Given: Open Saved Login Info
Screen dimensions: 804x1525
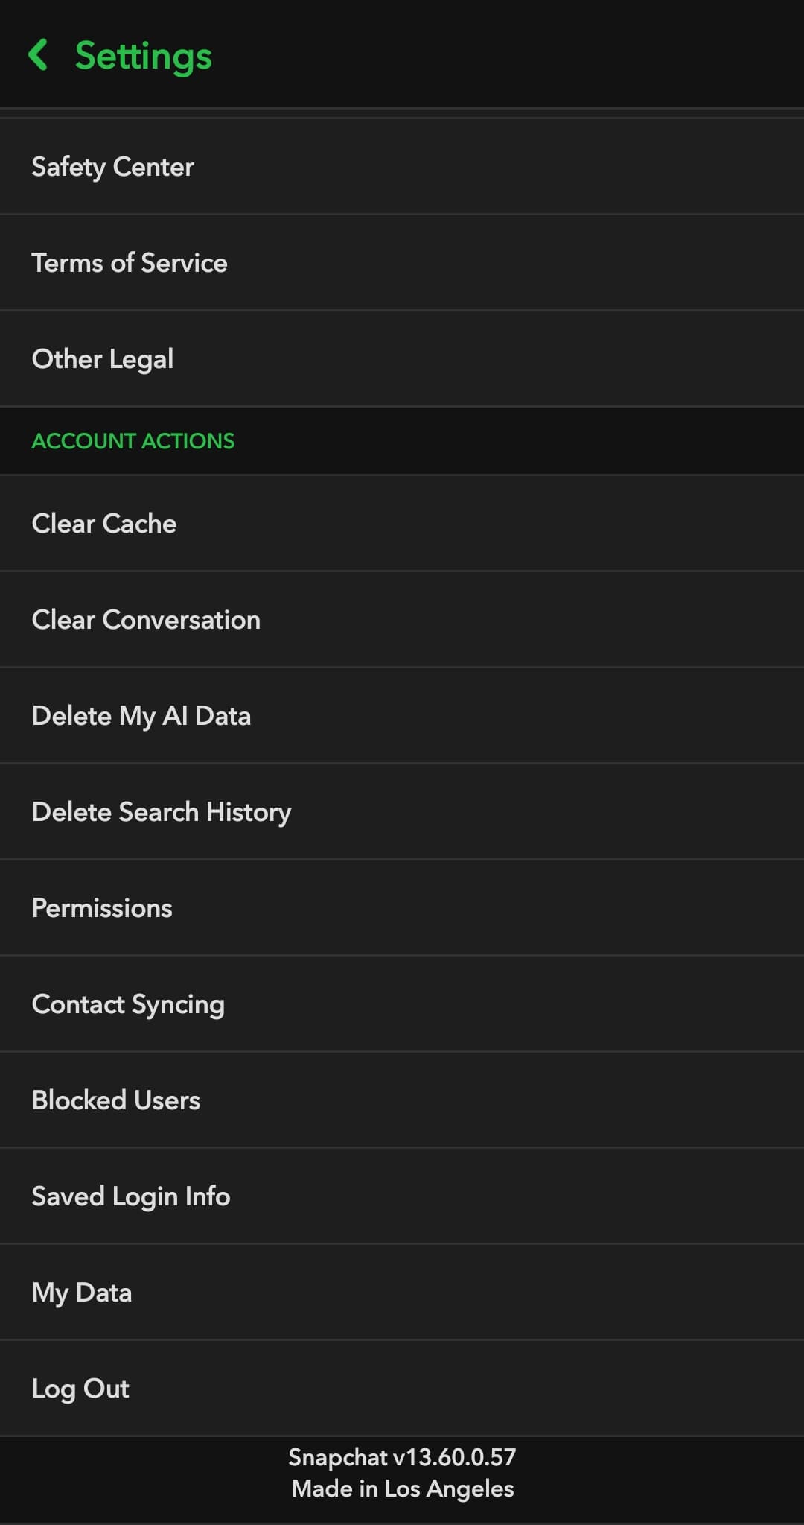Looking at the screenshot, I should click(x=130, y=1196).
